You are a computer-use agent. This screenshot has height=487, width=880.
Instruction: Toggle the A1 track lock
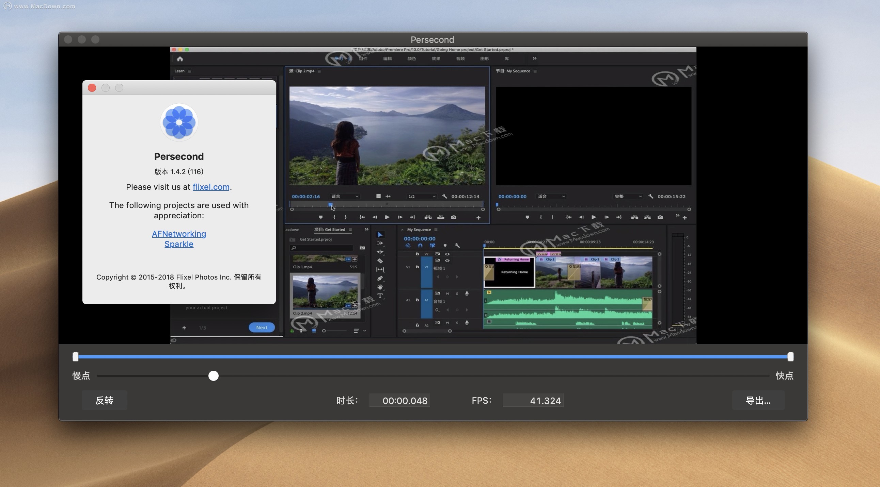(417, 300)
